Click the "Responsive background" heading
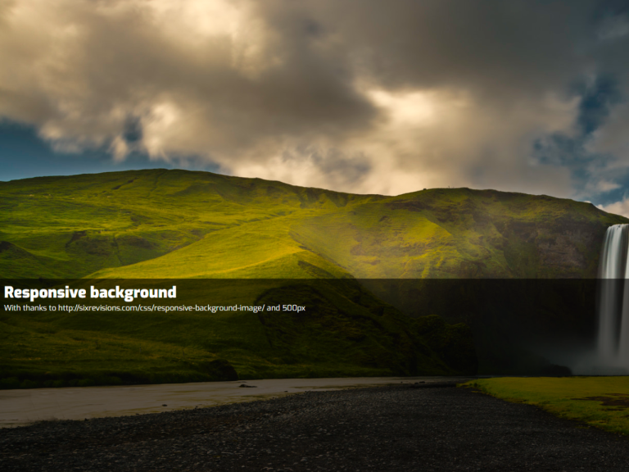 (x=90, y=293)
